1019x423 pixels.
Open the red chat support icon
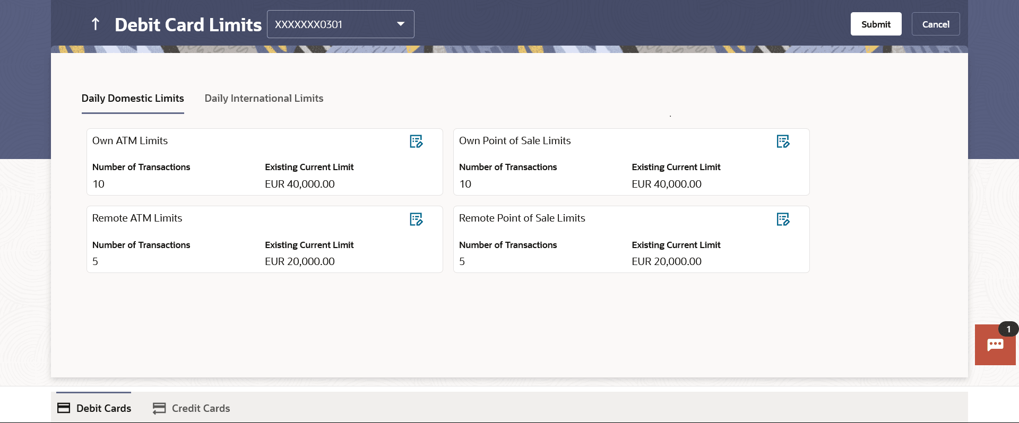pos(995,346)
